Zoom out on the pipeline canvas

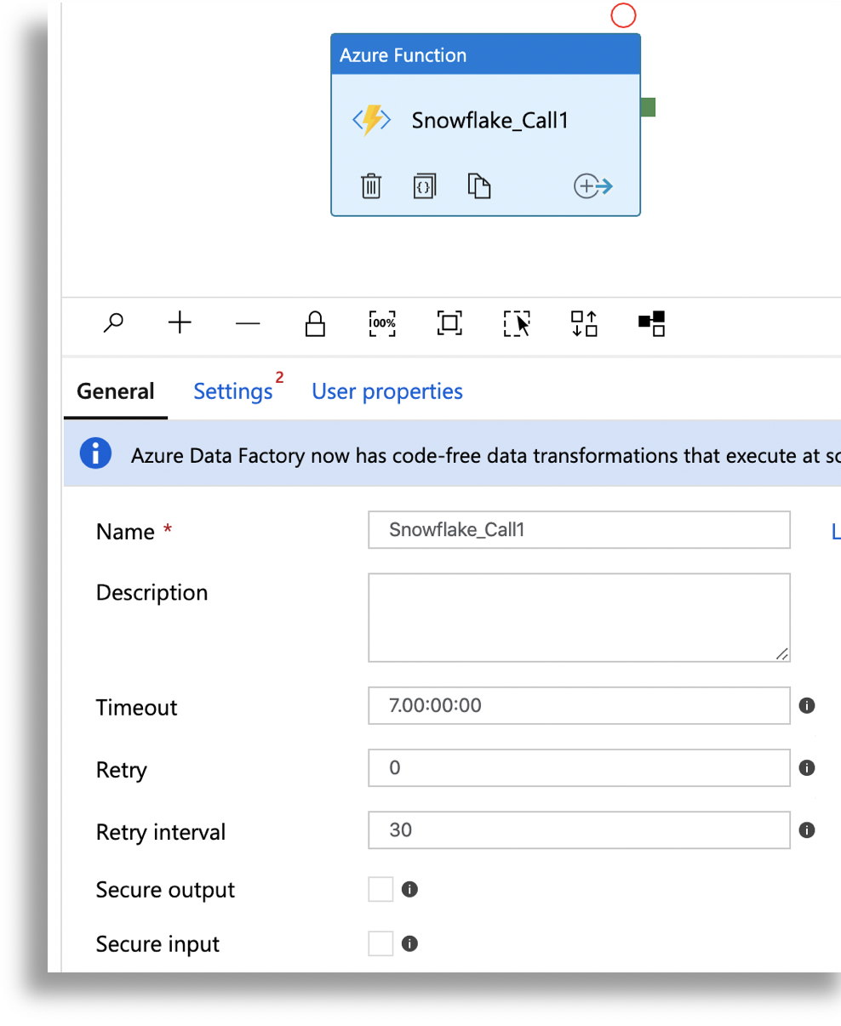point(248,323)
